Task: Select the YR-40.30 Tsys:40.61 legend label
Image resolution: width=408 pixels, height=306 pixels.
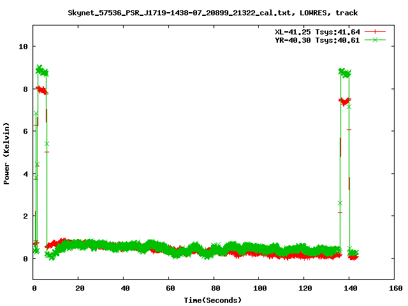Action: 317,40
